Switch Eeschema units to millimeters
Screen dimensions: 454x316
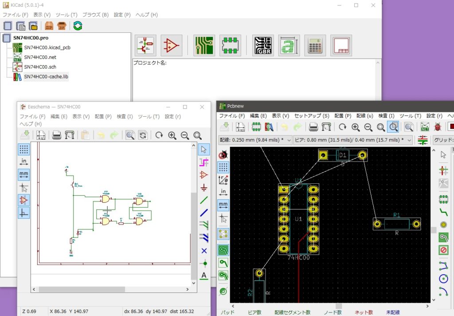[x=24, y=174]
